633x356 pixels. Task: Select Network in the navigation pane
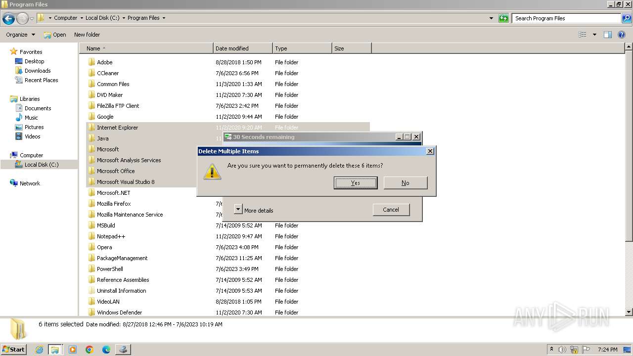(30, 183)
